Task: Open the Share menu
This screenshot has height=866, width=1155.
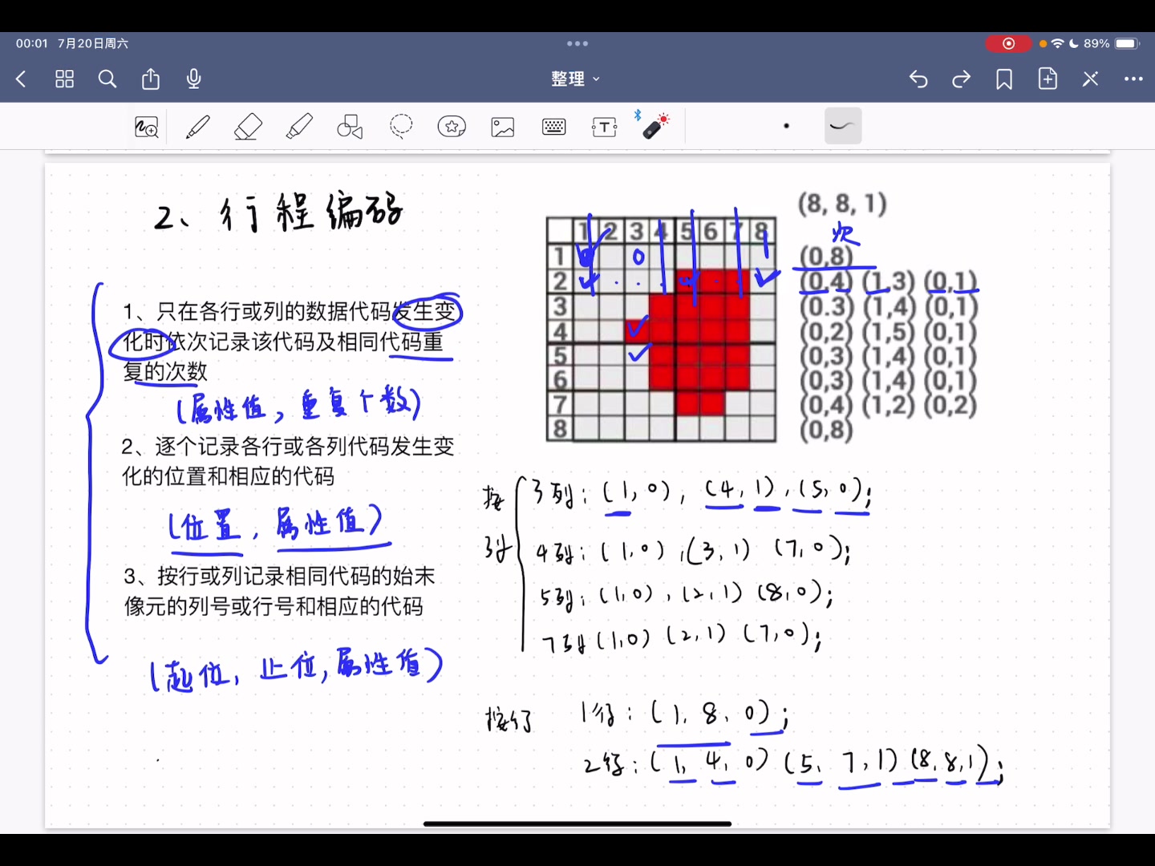Action: pyautogui.click(x=150, y=79)
